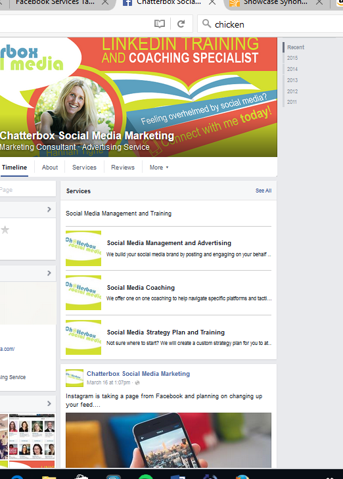This screenshot has height=479, width=343.
Task: Click thumbnail for Social Media Management and Advertising
Action: click(83, 248)
